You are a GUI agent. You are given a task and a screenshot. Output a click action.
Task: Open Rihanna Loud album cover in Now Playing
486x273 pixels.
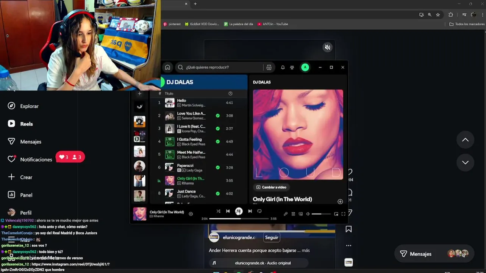pos(298,135)
